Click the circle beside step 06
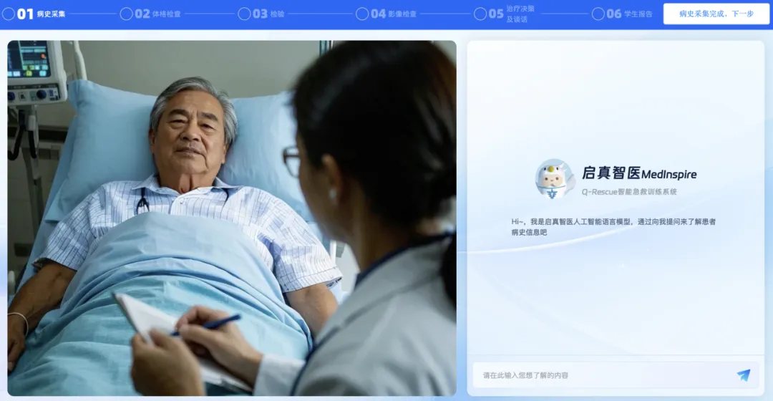The height and width of the screenshot is (401, 773). pyautogui.click(x=598, y=14)
